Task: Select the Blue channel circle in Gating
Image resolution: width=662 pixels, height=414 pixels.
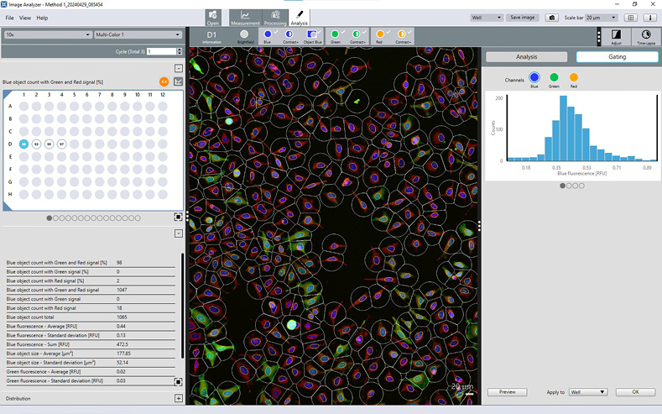Action: click(x=534, y=78)
